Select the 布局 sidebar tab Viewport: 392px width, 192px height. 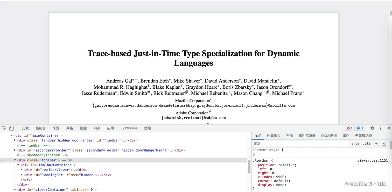click(x=289, y=136)
